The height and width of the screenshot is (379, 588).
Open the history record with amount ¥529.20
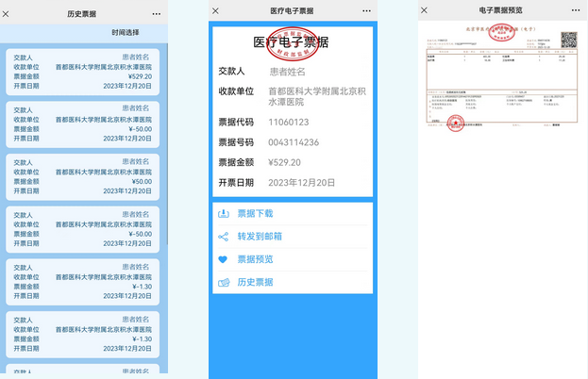pos(80,72)
